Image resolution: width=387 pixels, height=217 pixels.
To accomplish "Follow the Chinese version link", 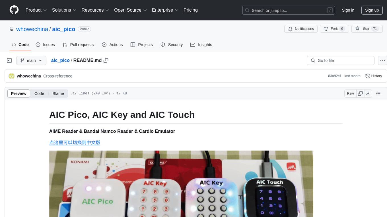I will (75, 143).
